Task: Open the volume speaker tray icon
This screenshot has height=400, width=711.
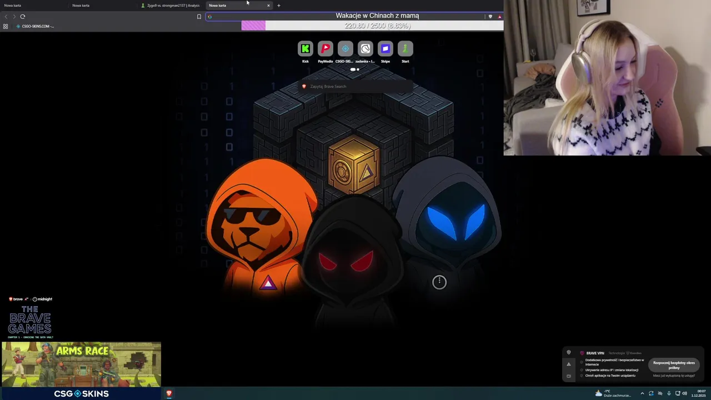Action: point(684,393)
